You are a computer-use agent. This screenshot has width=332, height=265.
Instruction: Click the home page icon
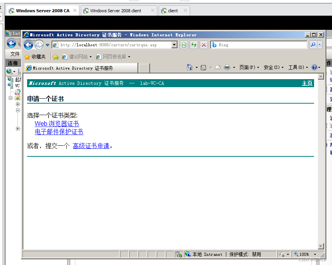point(190,67)
